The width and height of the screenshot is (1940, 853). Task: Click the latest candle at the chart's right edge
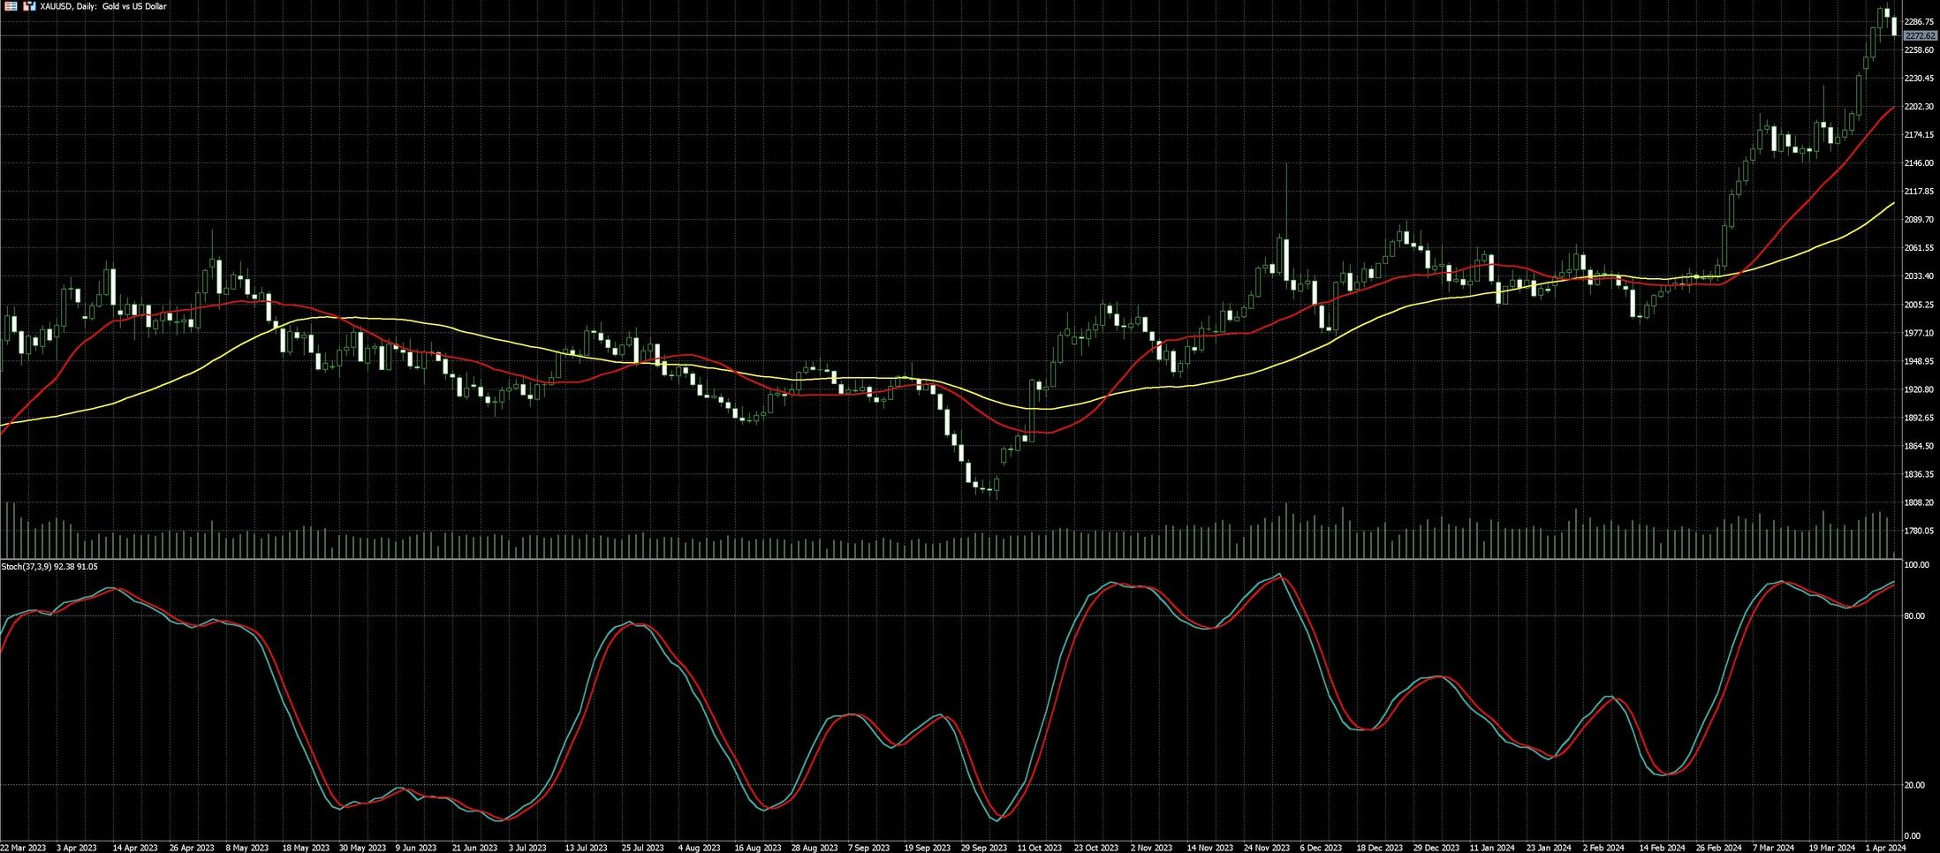click(x=1893, y=26)
